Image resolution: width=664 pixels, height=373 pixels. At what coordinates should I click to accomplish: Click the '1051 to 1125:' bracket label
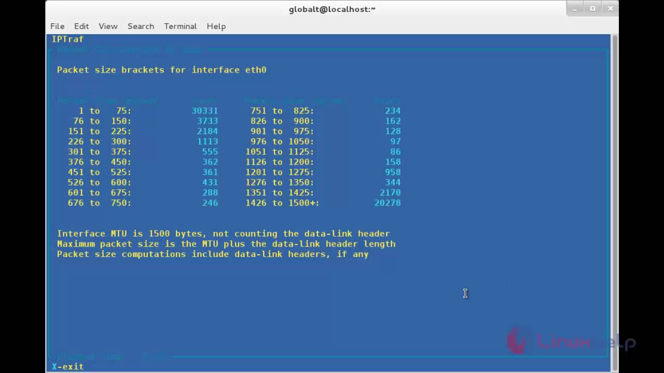[280, 152]
